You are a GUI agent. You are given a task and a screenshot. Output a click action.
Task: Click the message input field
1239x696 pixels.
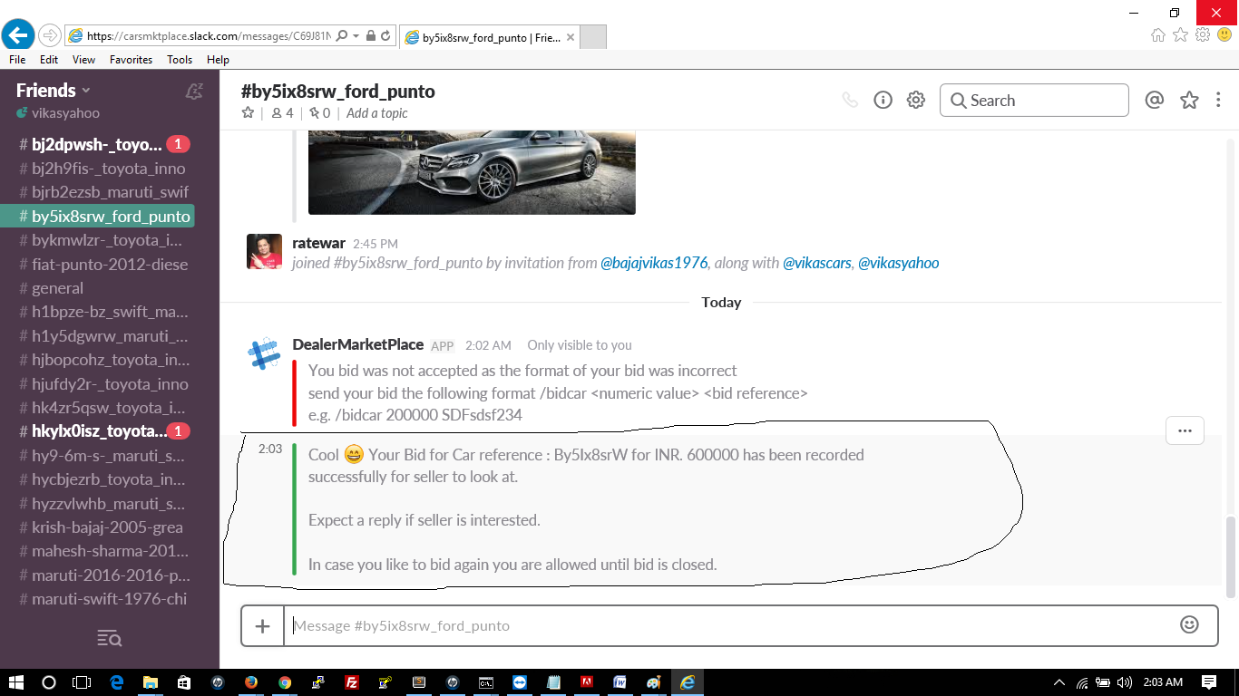click(x=729, y=625)
